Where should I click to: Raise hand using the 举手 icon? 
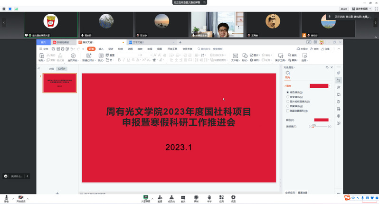tap(209, 197)
